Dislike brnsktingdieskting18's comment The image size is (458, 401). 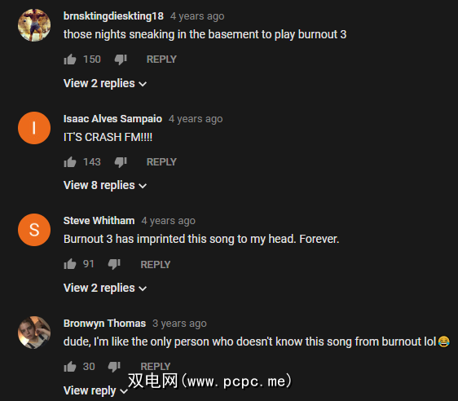[x=121, y=59]
